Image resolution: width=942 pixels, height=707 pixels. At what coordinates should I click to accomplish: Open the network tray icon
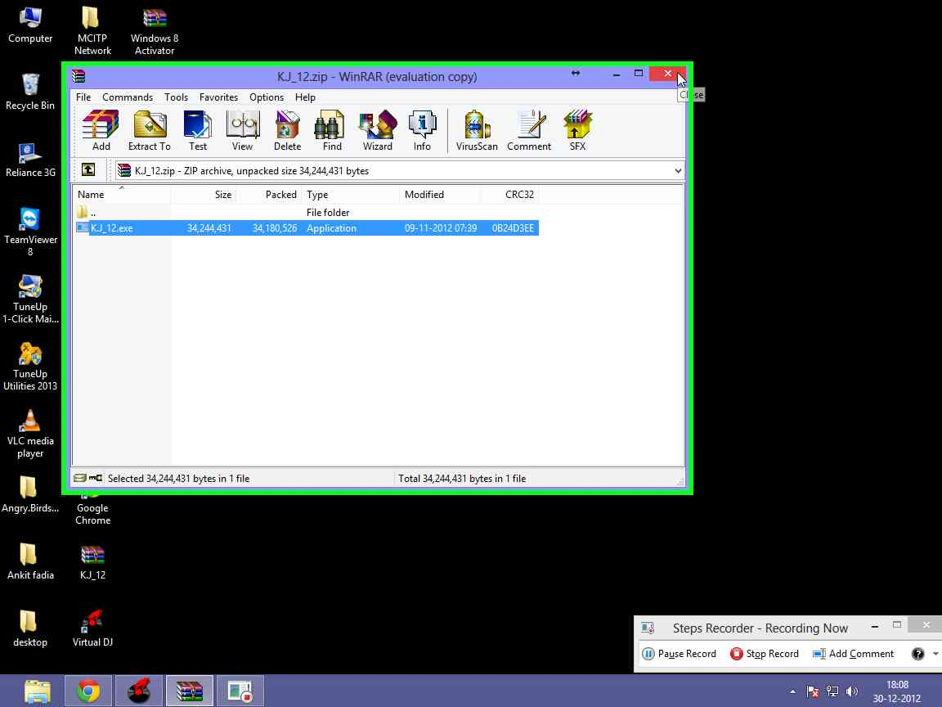tap(832, 691)
